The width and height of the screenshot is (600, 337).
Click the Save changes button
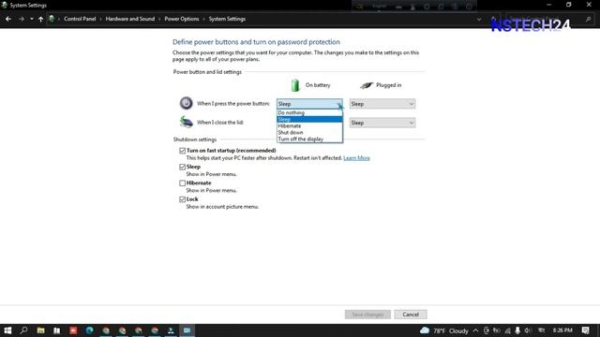pyautogui.click(x=367, y=315)
